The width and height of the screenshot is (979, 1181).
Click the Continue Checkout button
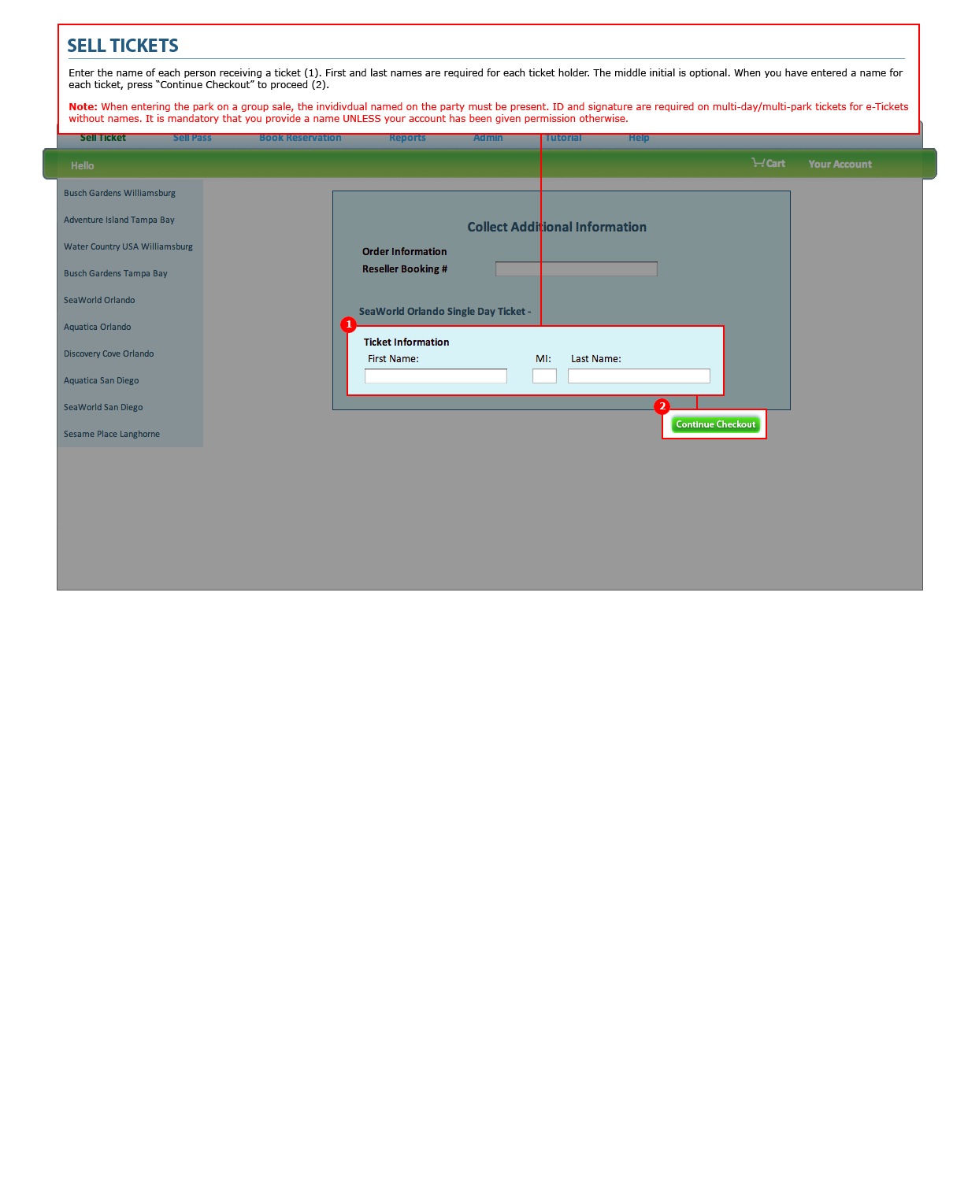point(715,424)
